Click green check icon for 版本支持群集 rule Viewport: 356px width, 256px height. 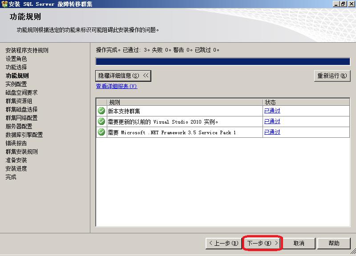pos(101,111)
